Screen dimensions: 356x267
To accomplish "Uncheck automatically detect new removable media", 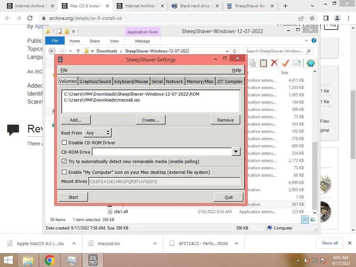I will [64, 161].
